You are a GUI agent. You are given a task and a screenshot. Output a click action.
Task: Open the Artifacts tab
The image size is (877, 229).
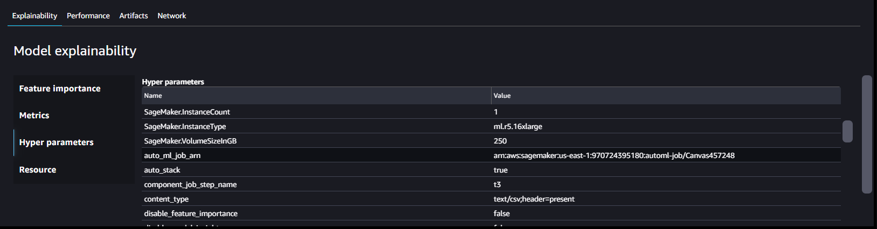pyautogui.click(x=134, y=16)
